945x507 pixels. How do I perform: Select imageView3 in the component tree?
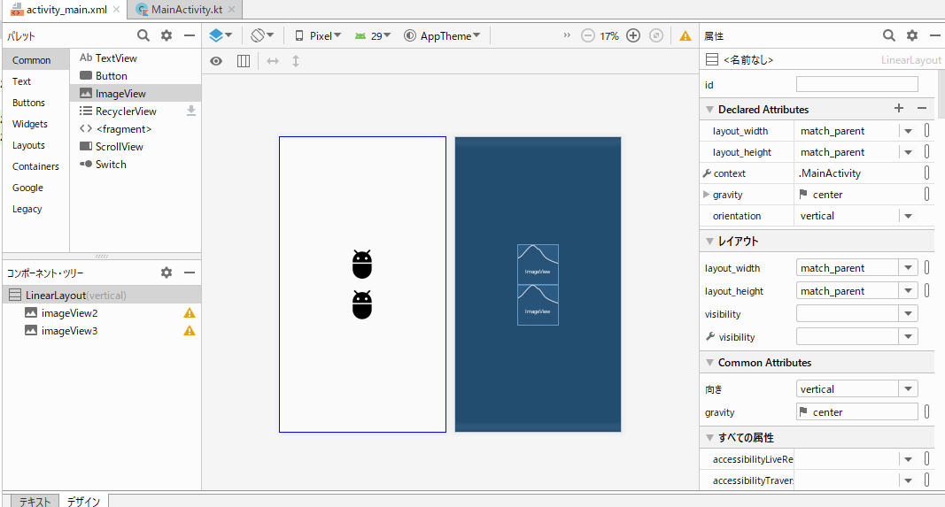tap(69, 331)
